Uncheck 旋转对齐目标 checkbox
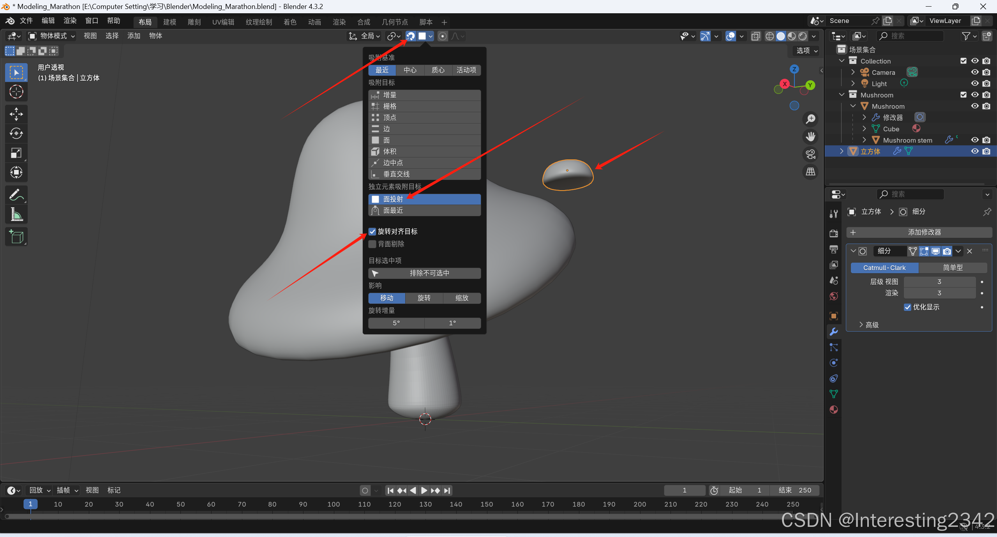 pyautogui.click(x=372, y=231)
